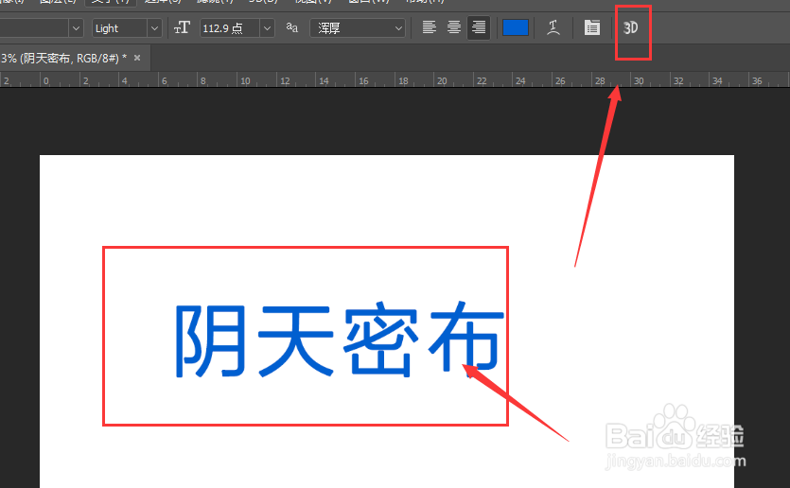Click the font size tT icon
The width and height of the screenshot is (790, 488).
tap(182, 27)
